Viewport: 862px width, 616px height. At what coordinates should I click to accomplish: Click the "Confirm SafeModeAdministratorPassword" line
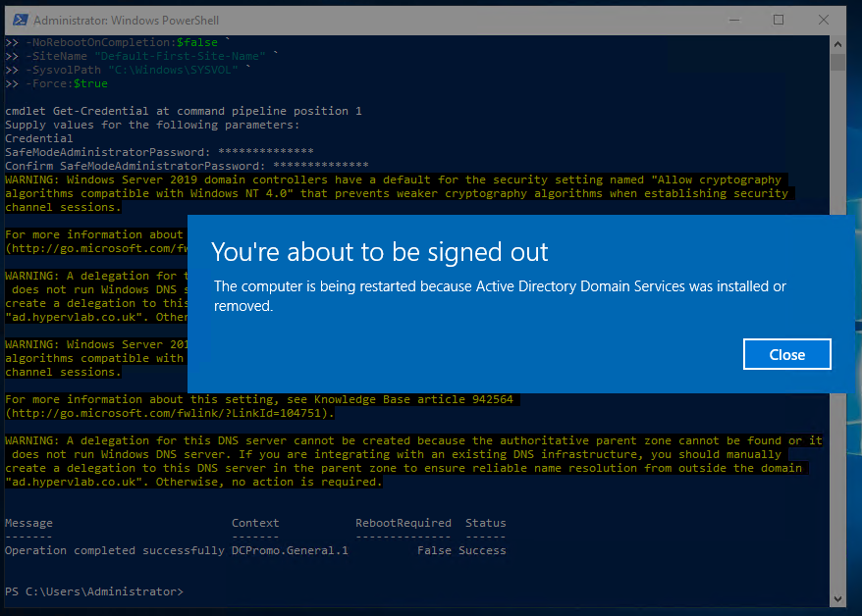click(187, 166)
